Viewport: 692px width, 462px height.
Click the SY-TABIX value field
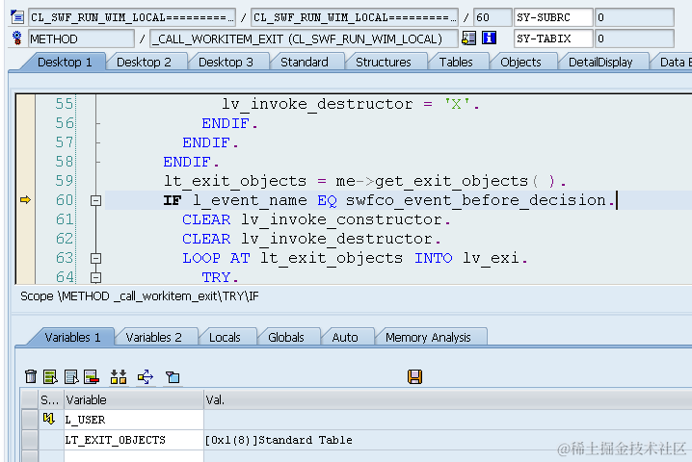[x=634, y=38]
